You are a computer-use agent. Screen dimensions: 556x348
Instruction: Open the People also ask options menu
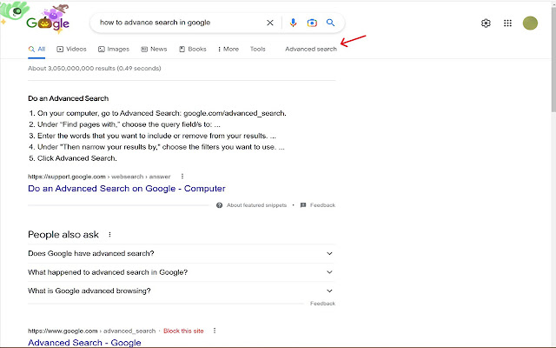pyautogui.click(x=109, y=234)
